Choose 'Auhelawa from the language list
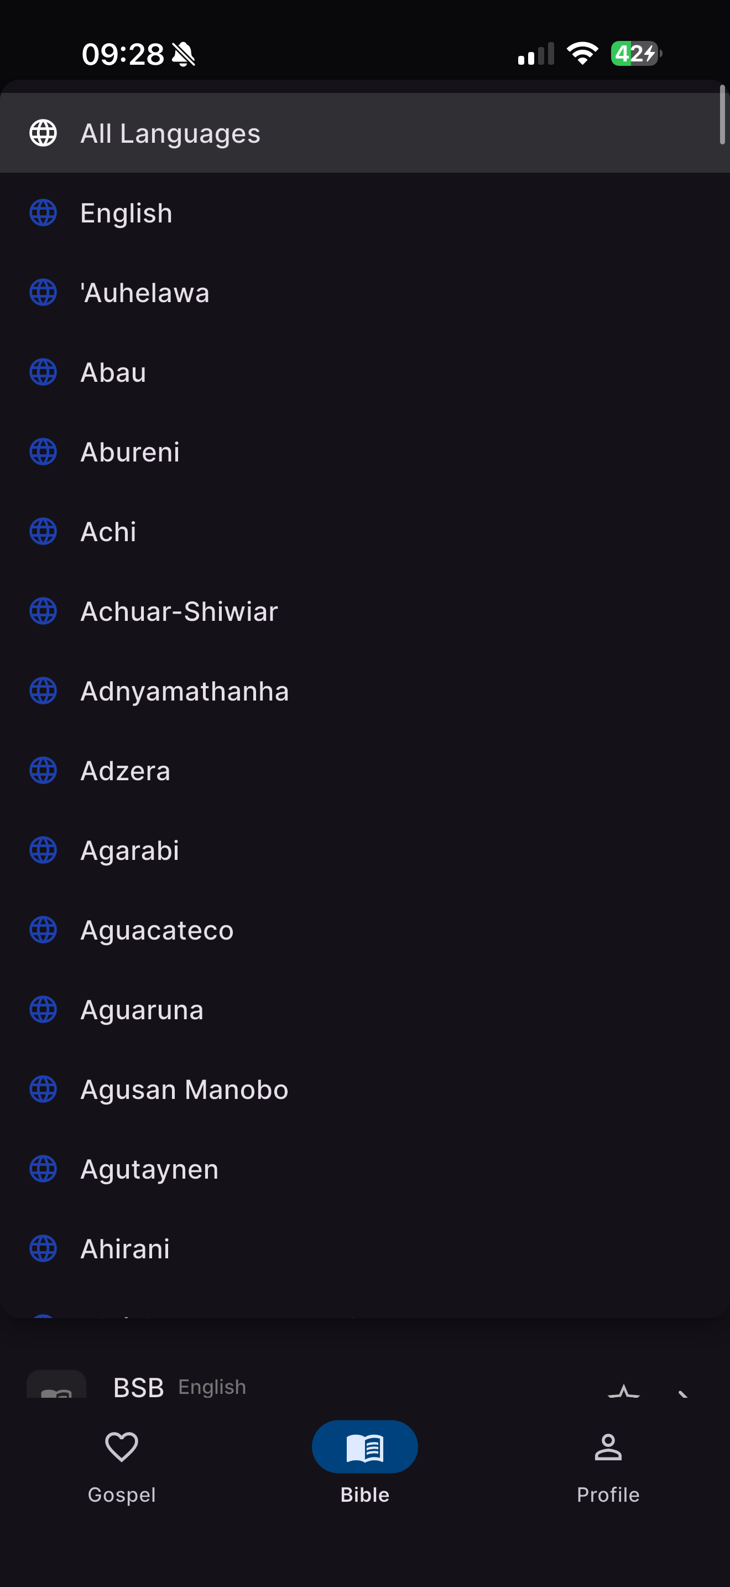This screenshot has height=1587, width=730. tap(145, 293)
